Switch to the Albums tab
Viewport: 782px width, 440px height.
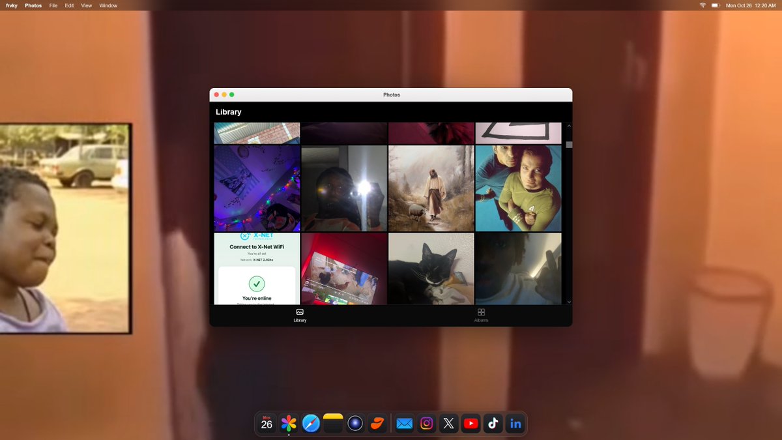click(x=481, y=315)
